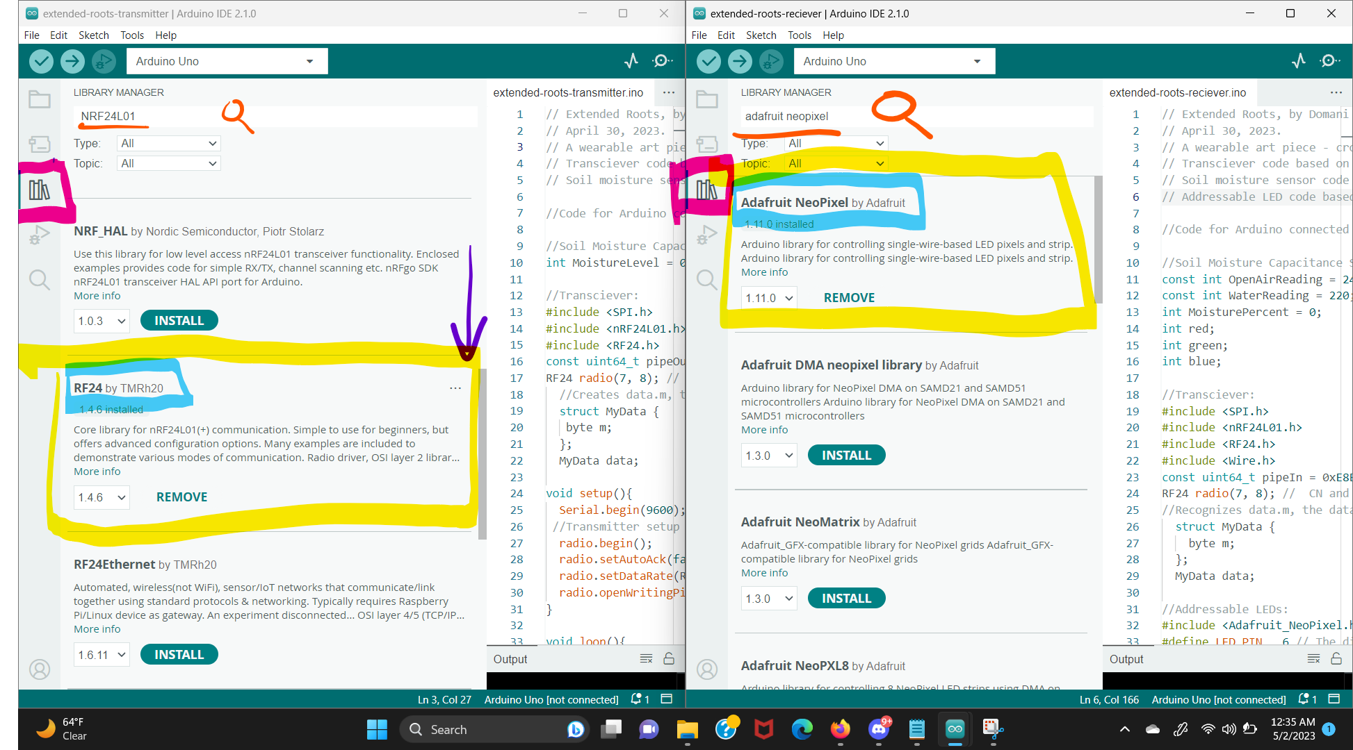
Task: Open Serial Plotter in reciever window
Action: pos(1299,61)
